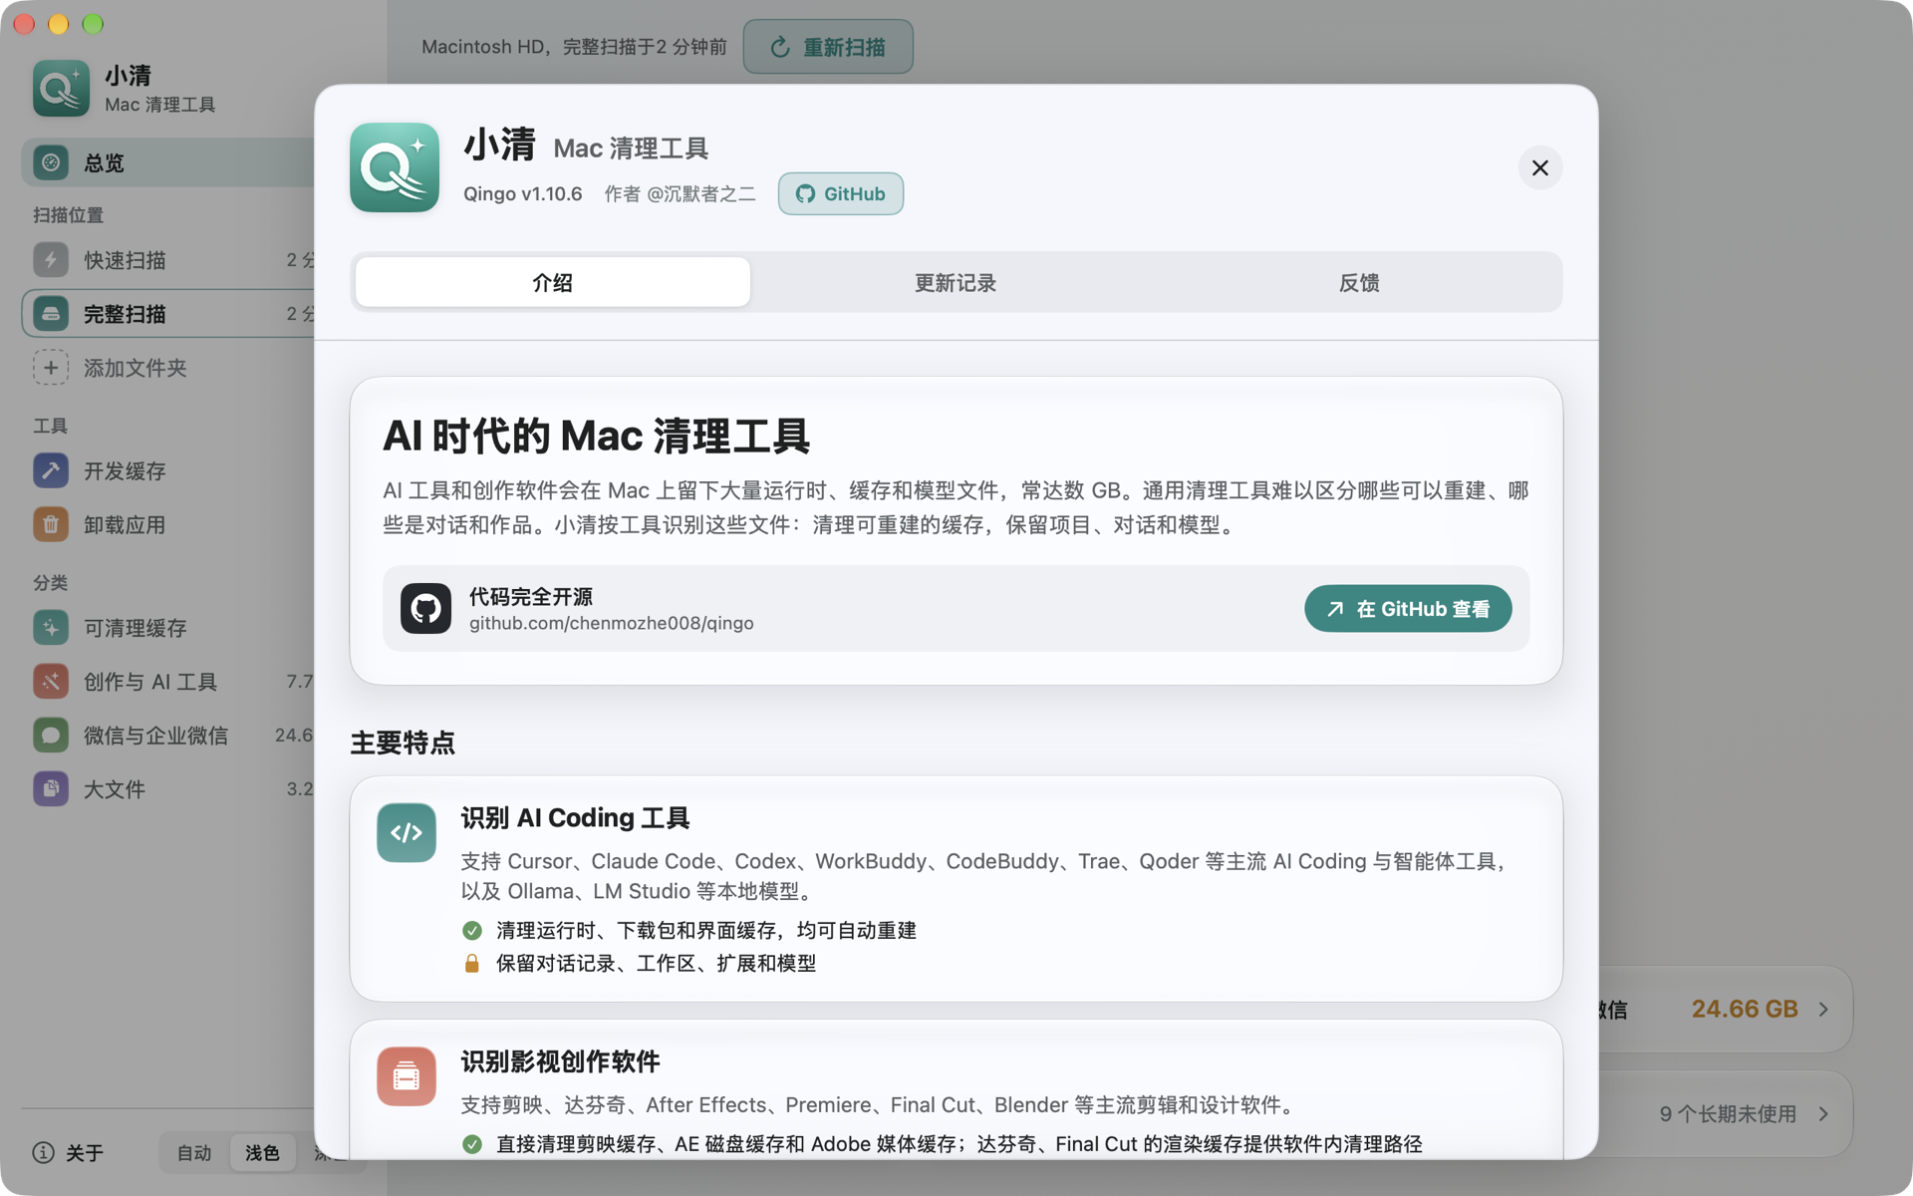The image size is (1913, 1196).
Task: Click the 清理运行时、下载包和界面缓存 line
Action: [x=705, y=930]
